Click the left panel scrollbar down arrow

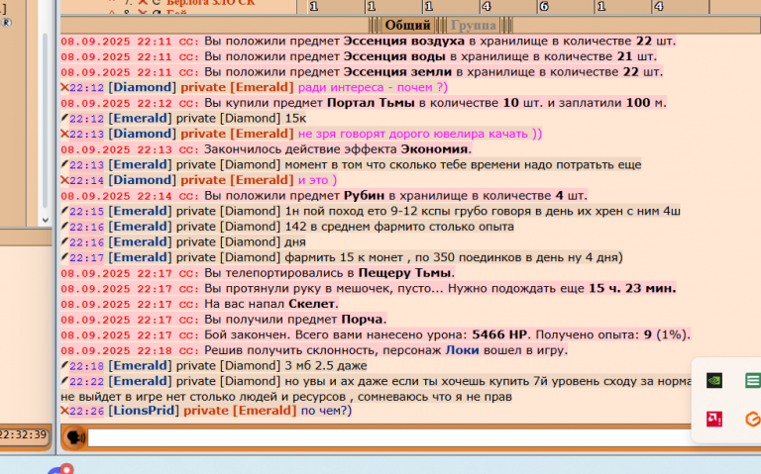(x=46, y=220)
